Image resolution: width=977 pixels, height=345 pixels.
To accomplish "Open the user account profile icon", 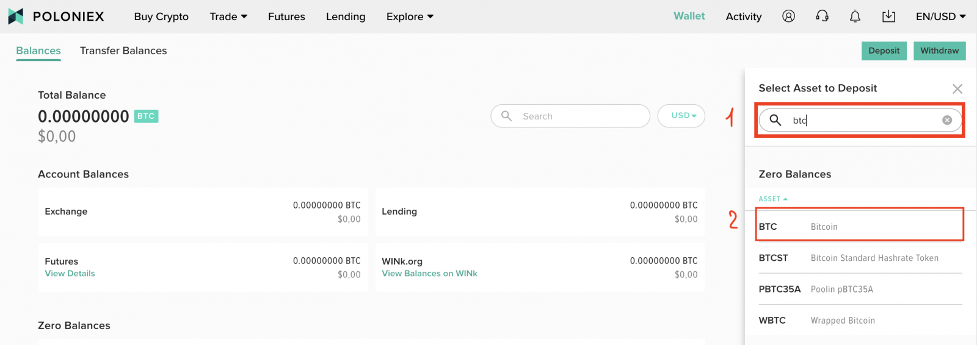I will (x=788, y=16).
